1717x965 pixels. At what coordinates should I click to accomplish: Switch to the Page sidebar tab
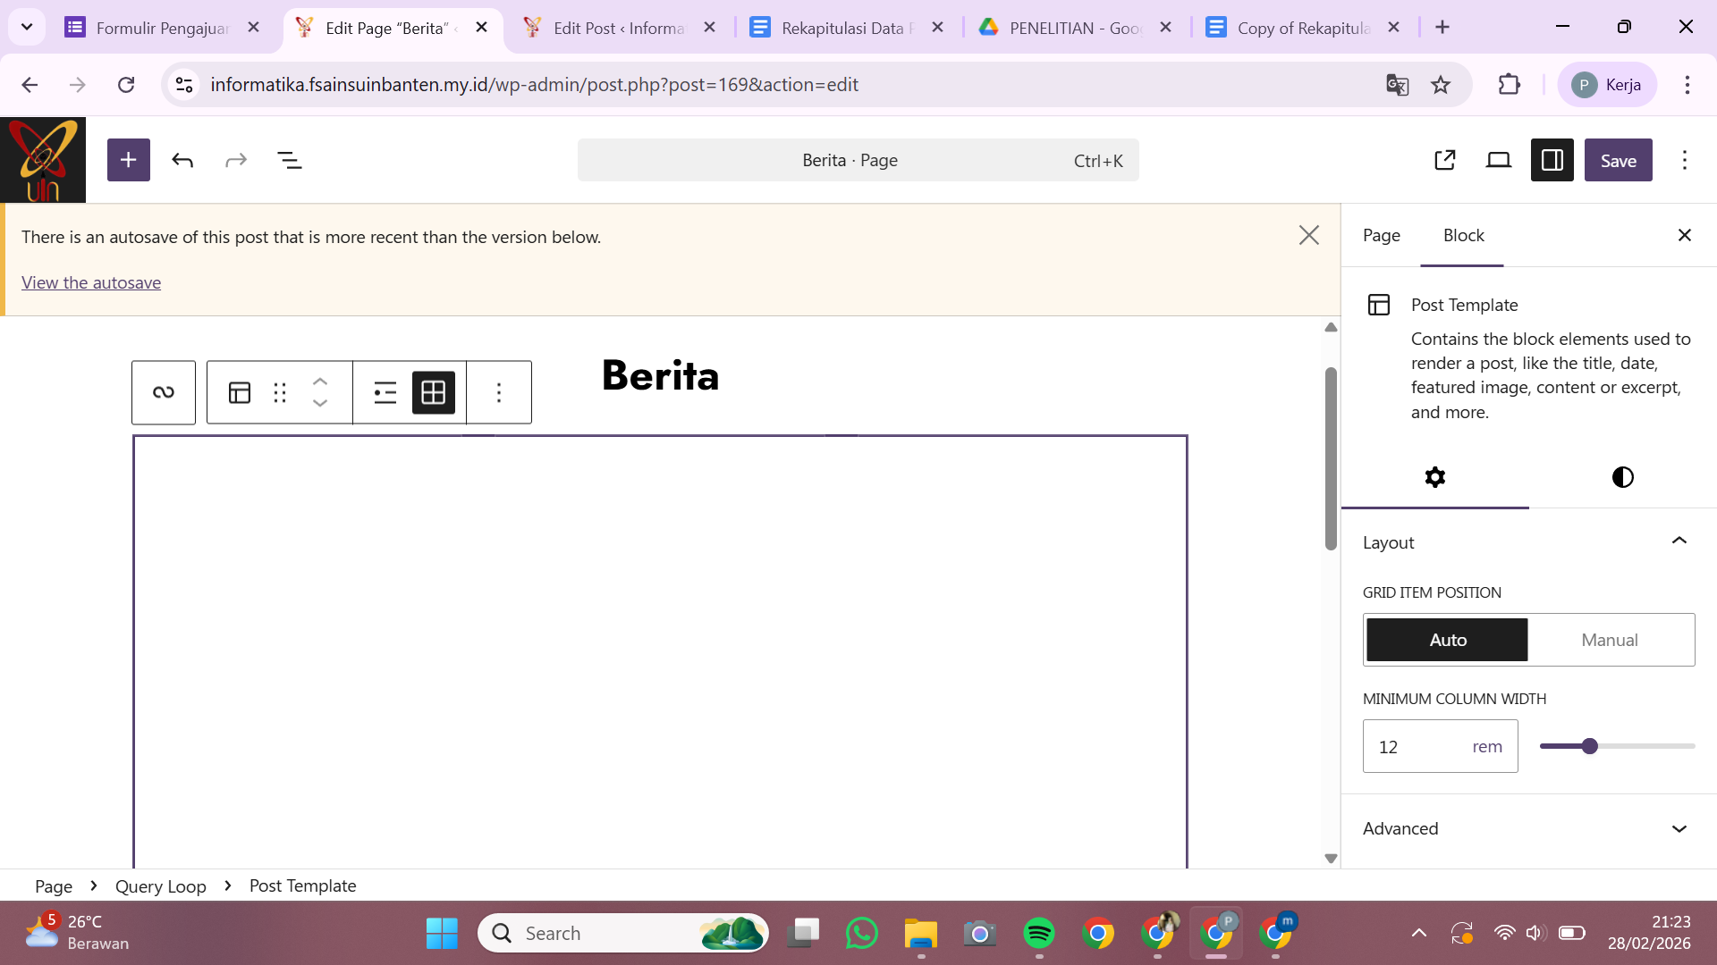[1382, 235]
